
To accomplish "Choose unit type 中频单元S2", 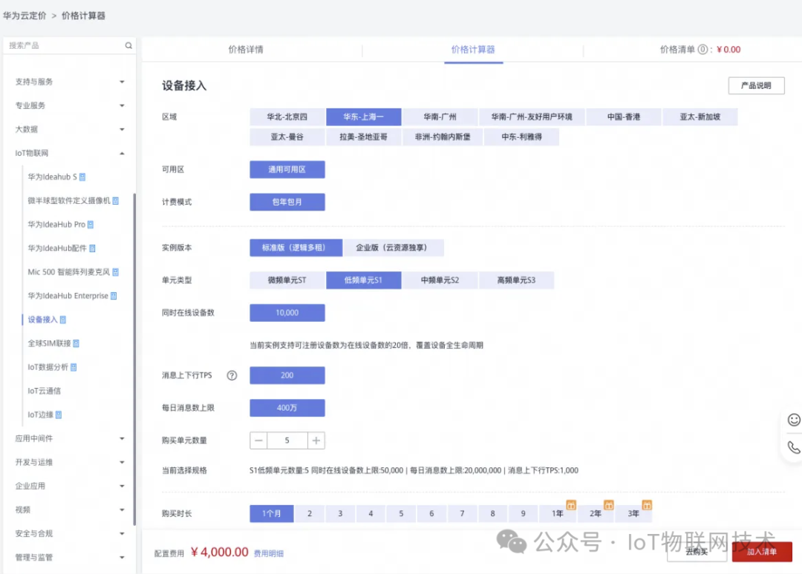I will click(440, 280).
